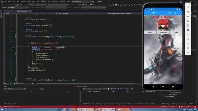This screenshot has height=111, width=198.
Task: Open the File menu
Action: click(x=6, y=2)
